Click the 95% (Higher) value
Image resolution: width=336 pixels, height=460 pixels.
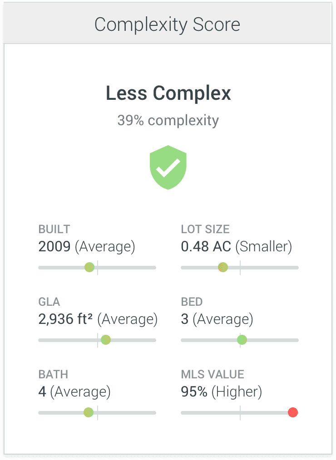click(222, 391)
